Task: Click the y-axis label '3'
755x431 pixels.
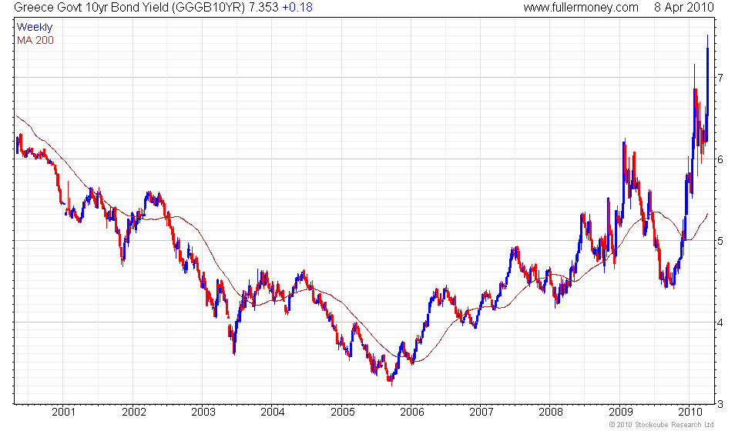Action: click(720, 405)
